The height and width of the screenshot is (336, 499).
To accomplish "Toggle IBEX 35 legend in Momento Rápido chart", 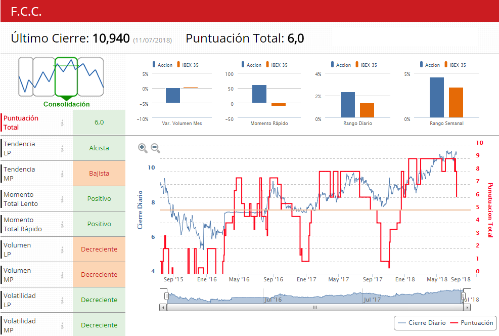I will tap(277, 65).
